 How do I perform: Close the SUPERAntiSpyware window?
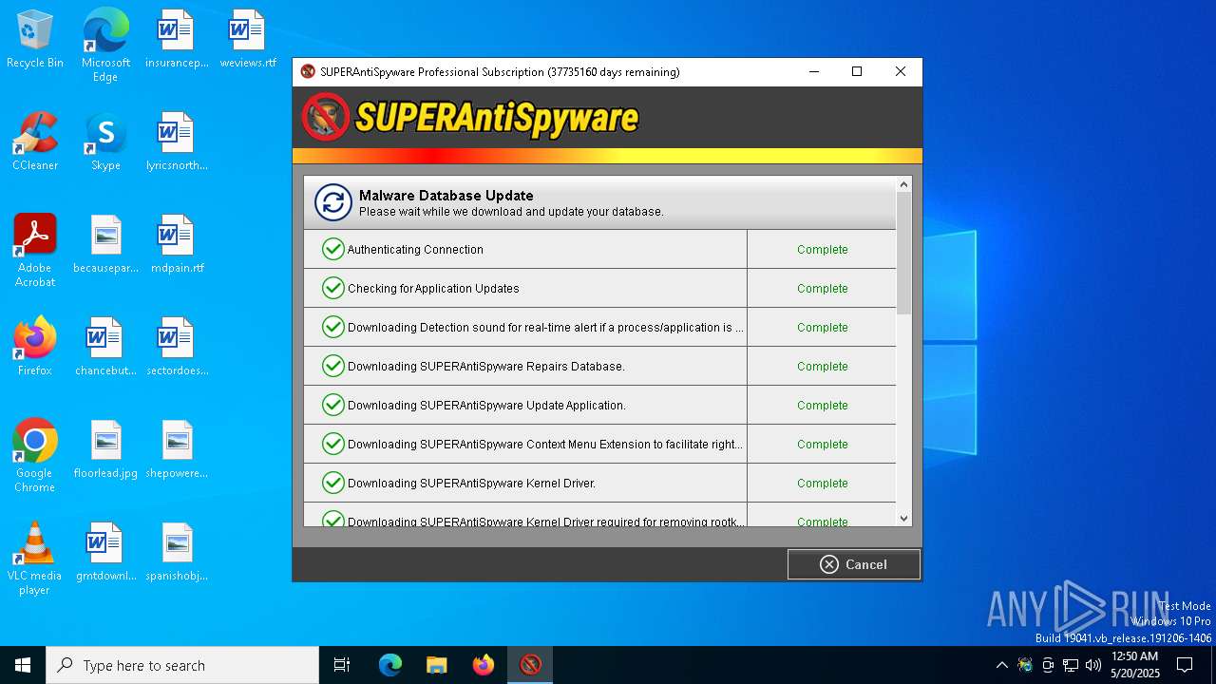pos(901,71)
